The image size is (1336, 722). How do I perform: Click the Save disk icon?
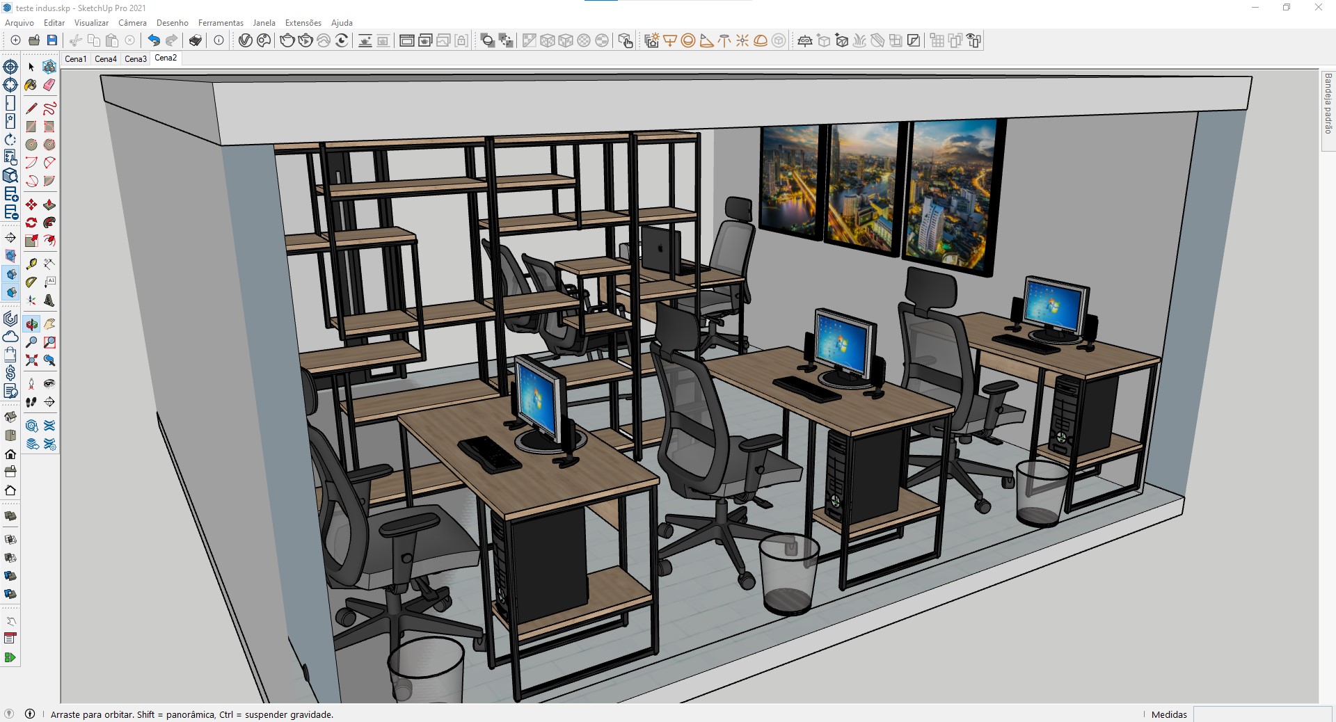pos(52,40)
